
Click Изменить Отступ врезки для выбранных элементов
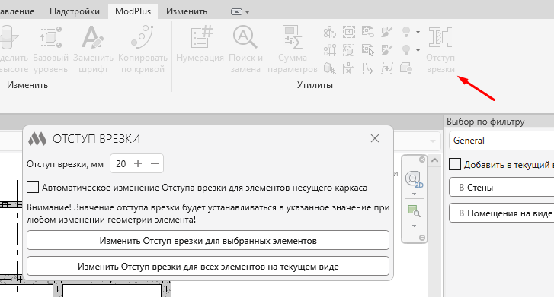(208, 241)
